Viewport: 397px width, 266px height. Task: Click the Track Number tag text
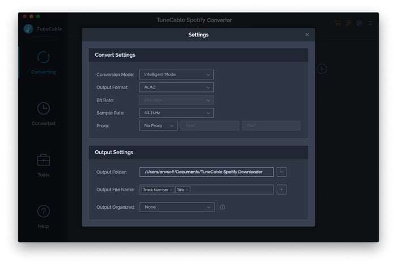pos(155,190)
